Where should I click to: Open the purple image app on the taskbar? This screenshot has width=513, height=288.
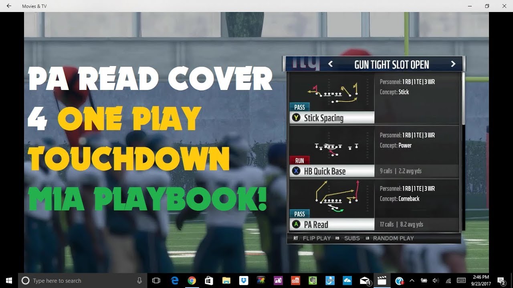pos(278,280)
